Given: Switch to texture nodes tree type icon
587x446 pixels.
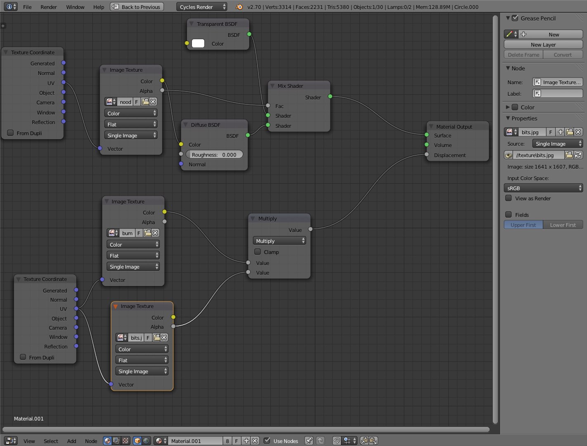Looking at the screenshot, I should (125, 441).
